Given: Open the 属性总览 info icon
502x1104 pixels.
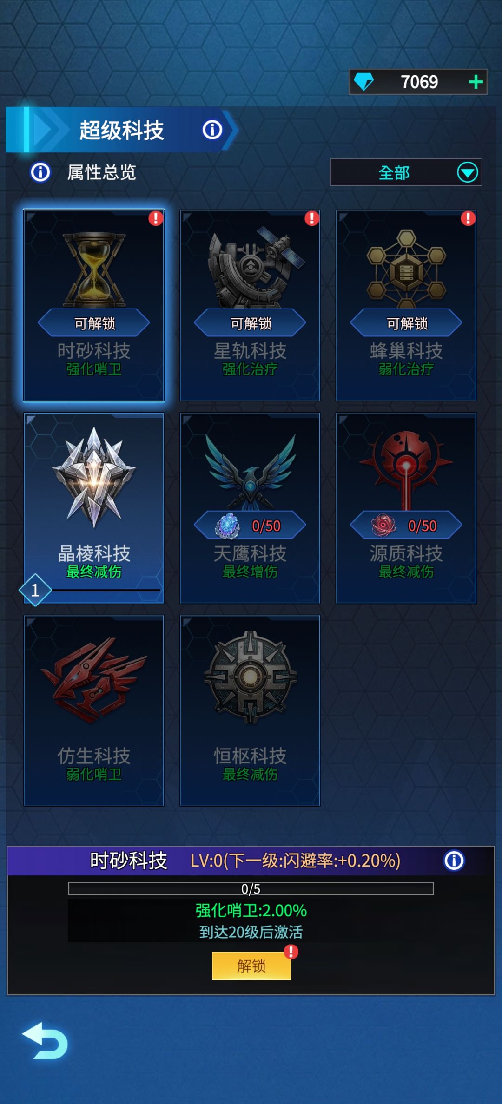Looking at the screenshot, I should (x=40, y=172).
